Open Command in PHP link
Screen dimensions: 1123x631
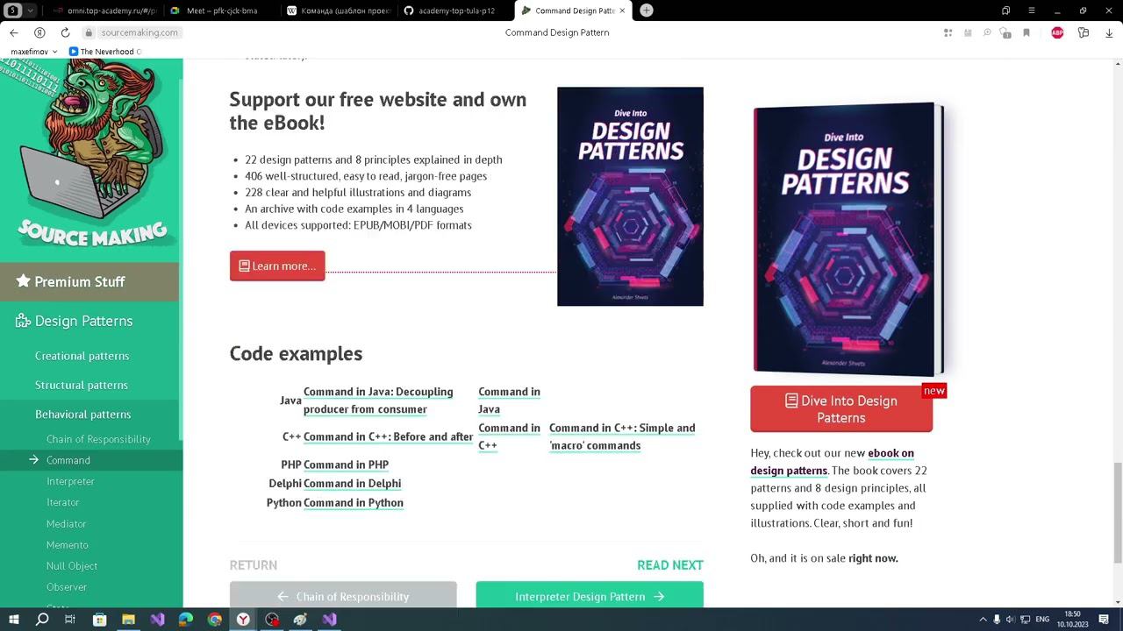pyautogui.click(x=346, y=464)
